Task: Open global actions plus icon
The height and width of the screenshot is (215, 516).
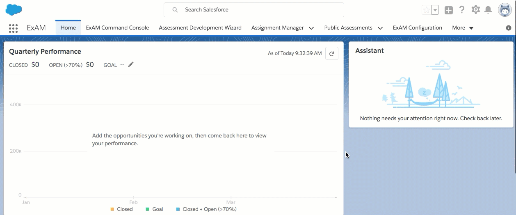Action: point(449,10)
